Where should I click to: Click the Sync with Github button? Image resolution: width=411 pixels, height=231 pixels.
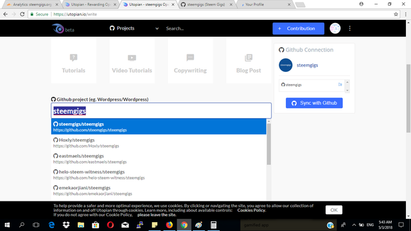(x=314, y=103)
